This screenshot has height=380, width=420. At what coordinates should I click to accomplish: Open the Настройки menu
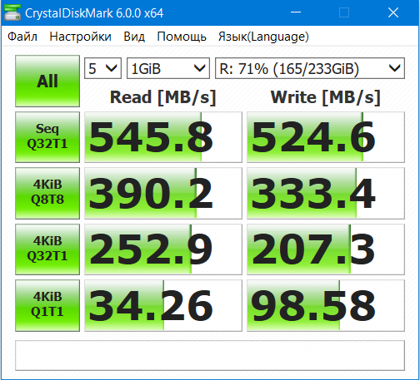click(81, 37)
